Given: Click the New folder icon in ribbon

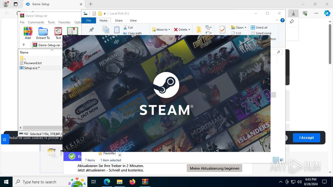Looking at the screenshot, I should tap(199, 30).
